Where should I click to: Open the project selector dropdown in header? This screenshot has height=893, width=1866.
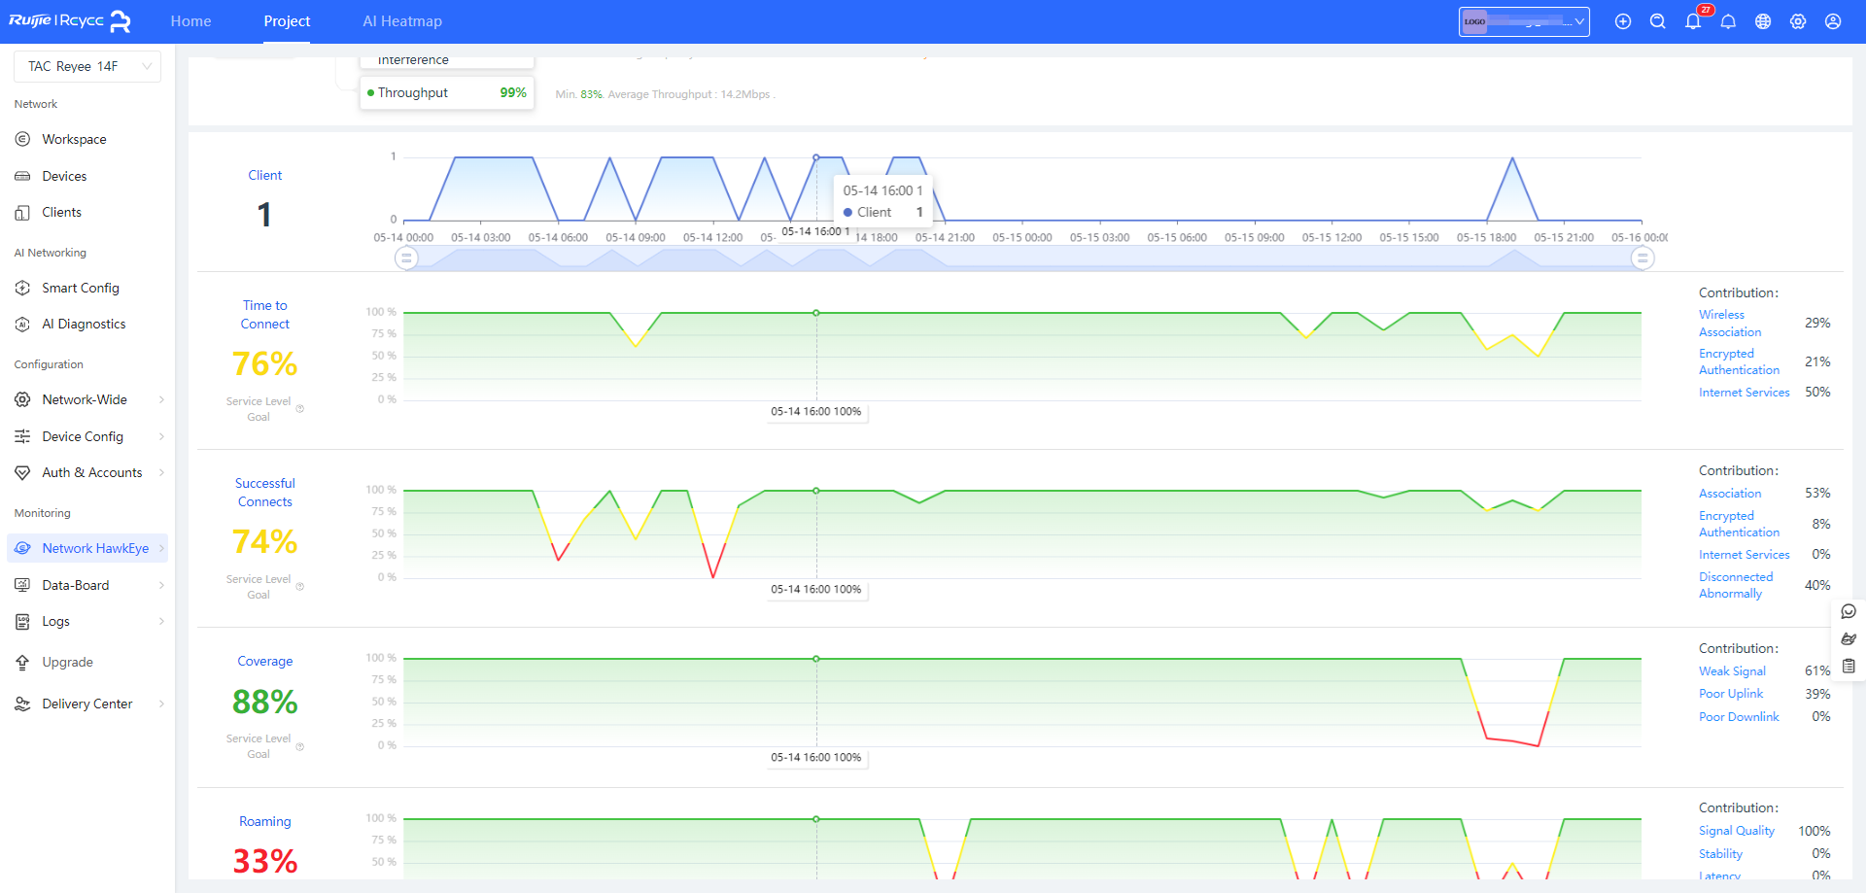tap(1523, 21)
